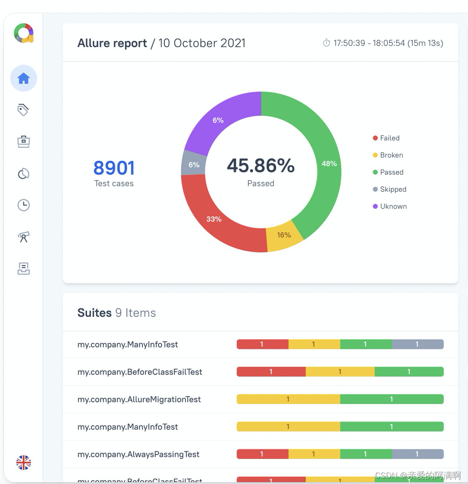Viewport: 468px width, 484px height.
Task: Click the green 48% donut segment
Action: pos(329,163)
